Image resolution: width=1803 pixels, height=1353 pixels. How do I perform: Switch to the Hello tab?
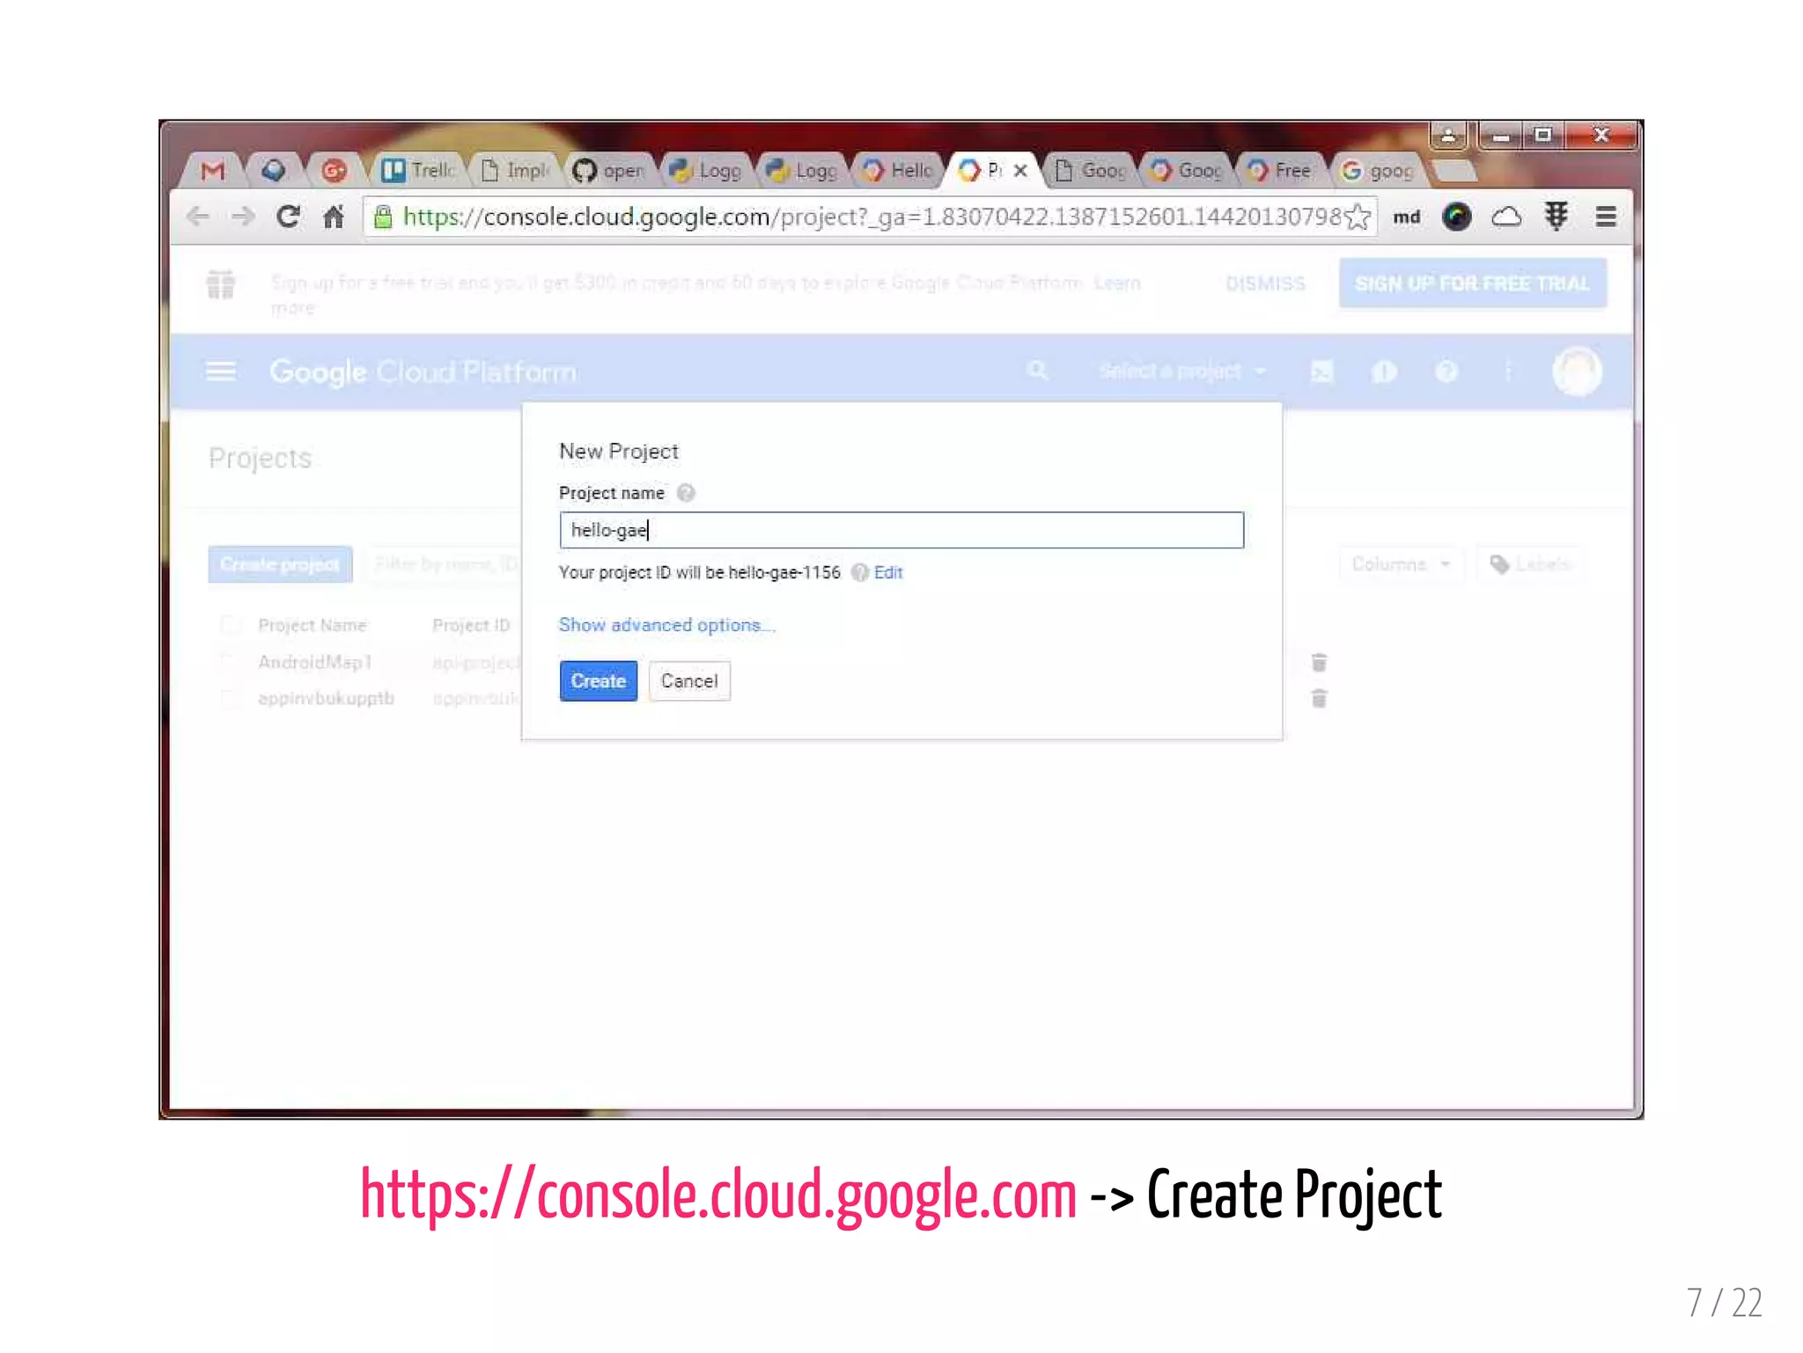click(899, 170)
